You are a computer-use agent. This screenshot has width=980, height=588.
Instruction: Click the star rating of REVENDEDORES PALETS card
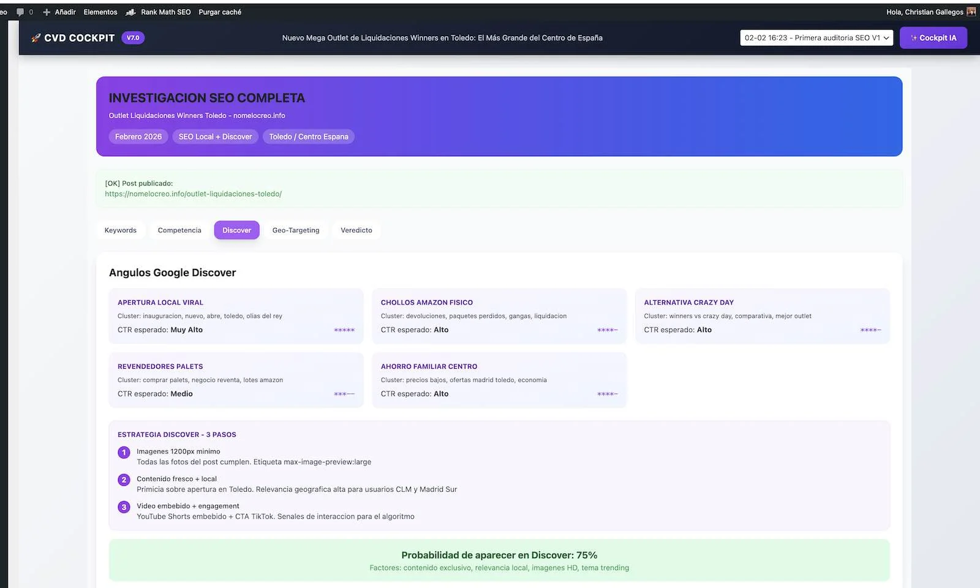click(x=344, y=394)
